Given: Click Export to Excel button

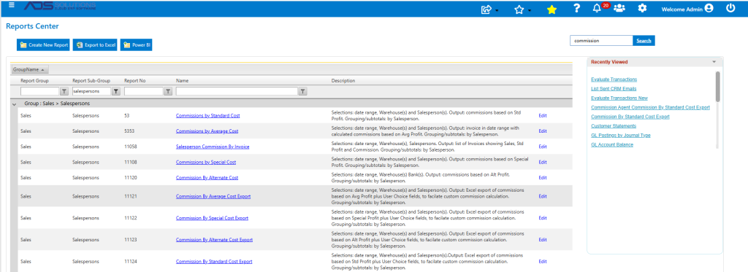Looking at the screenshot, I should click(95, 44).
